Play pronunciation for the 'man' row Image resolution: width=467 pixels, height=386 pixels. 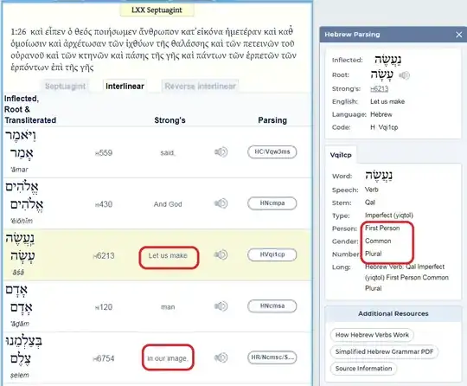click(221, 306)
